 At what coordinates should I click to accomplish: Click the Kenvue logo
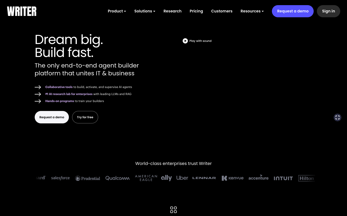tap(233, 178)
